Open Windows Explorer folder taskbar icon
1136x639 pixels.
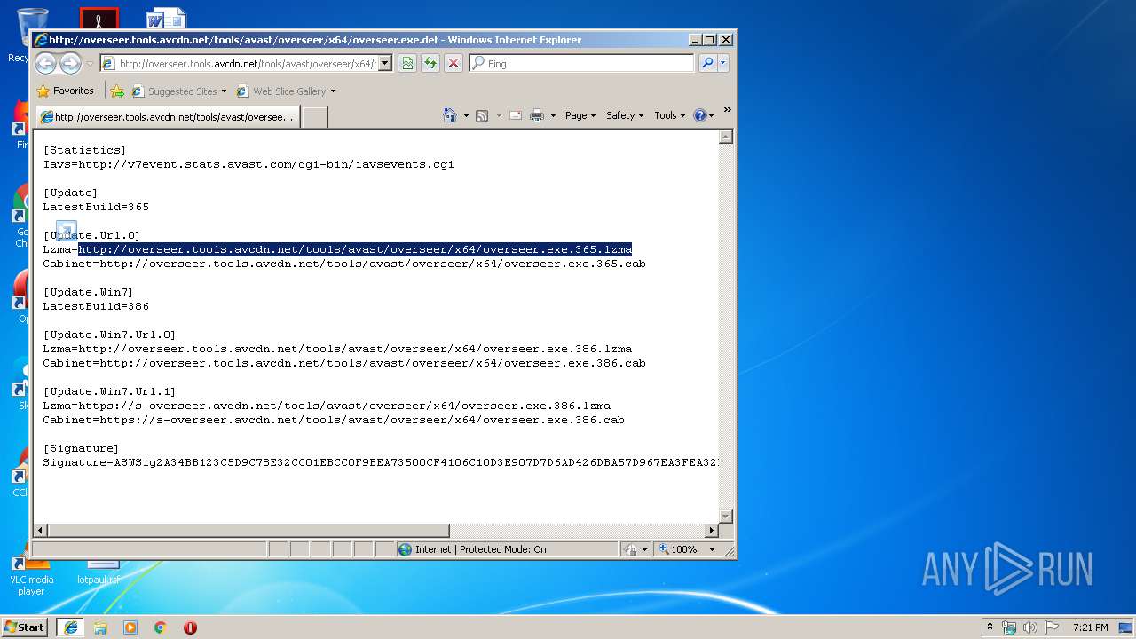[x=100, y=627]
